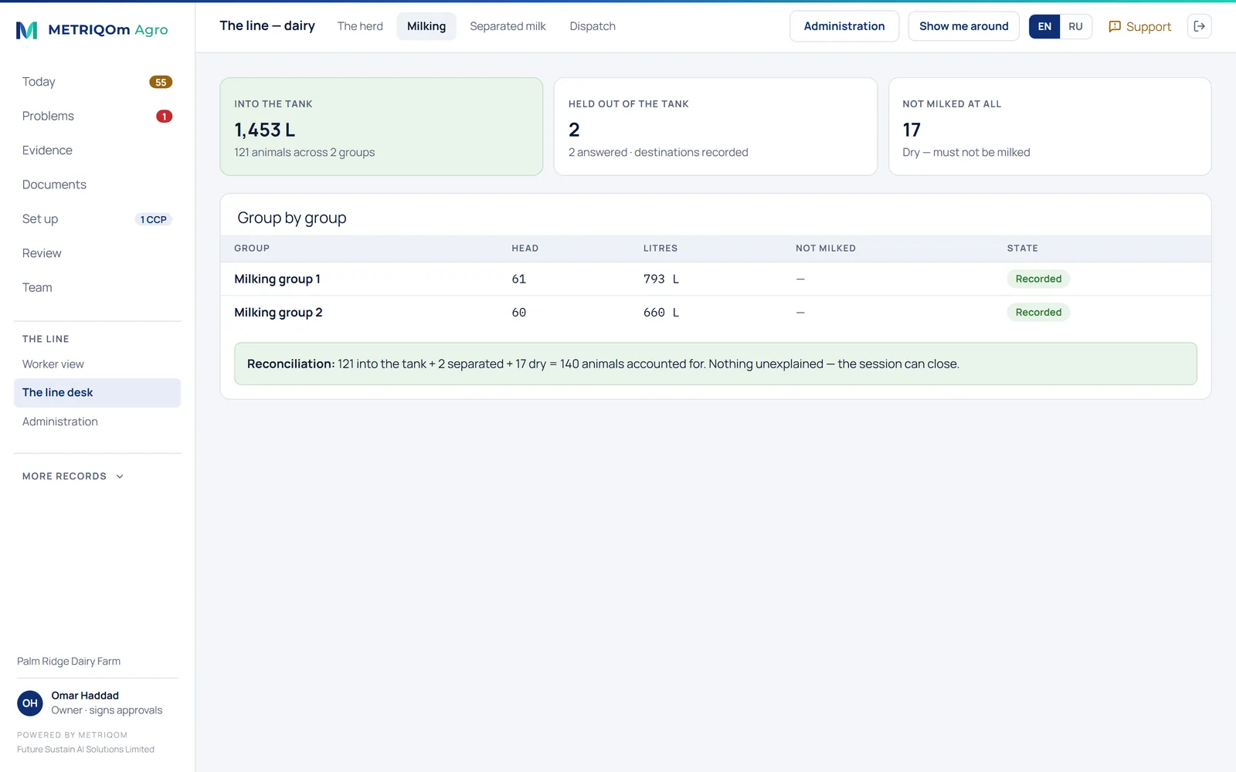1236x772 pixels.
Task: Click the 660 L litres value
Action: [x=661, y=313]
